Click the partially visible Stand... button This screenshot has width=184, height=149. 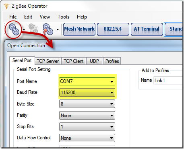coord(174,29)
